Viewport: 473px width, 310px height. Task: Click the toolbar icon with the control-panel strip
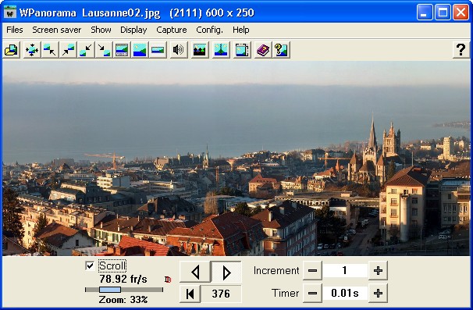(x=122, y=50)
